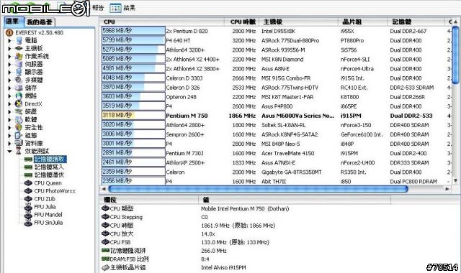Sort by the 記憶體 column header

[416, 22]
